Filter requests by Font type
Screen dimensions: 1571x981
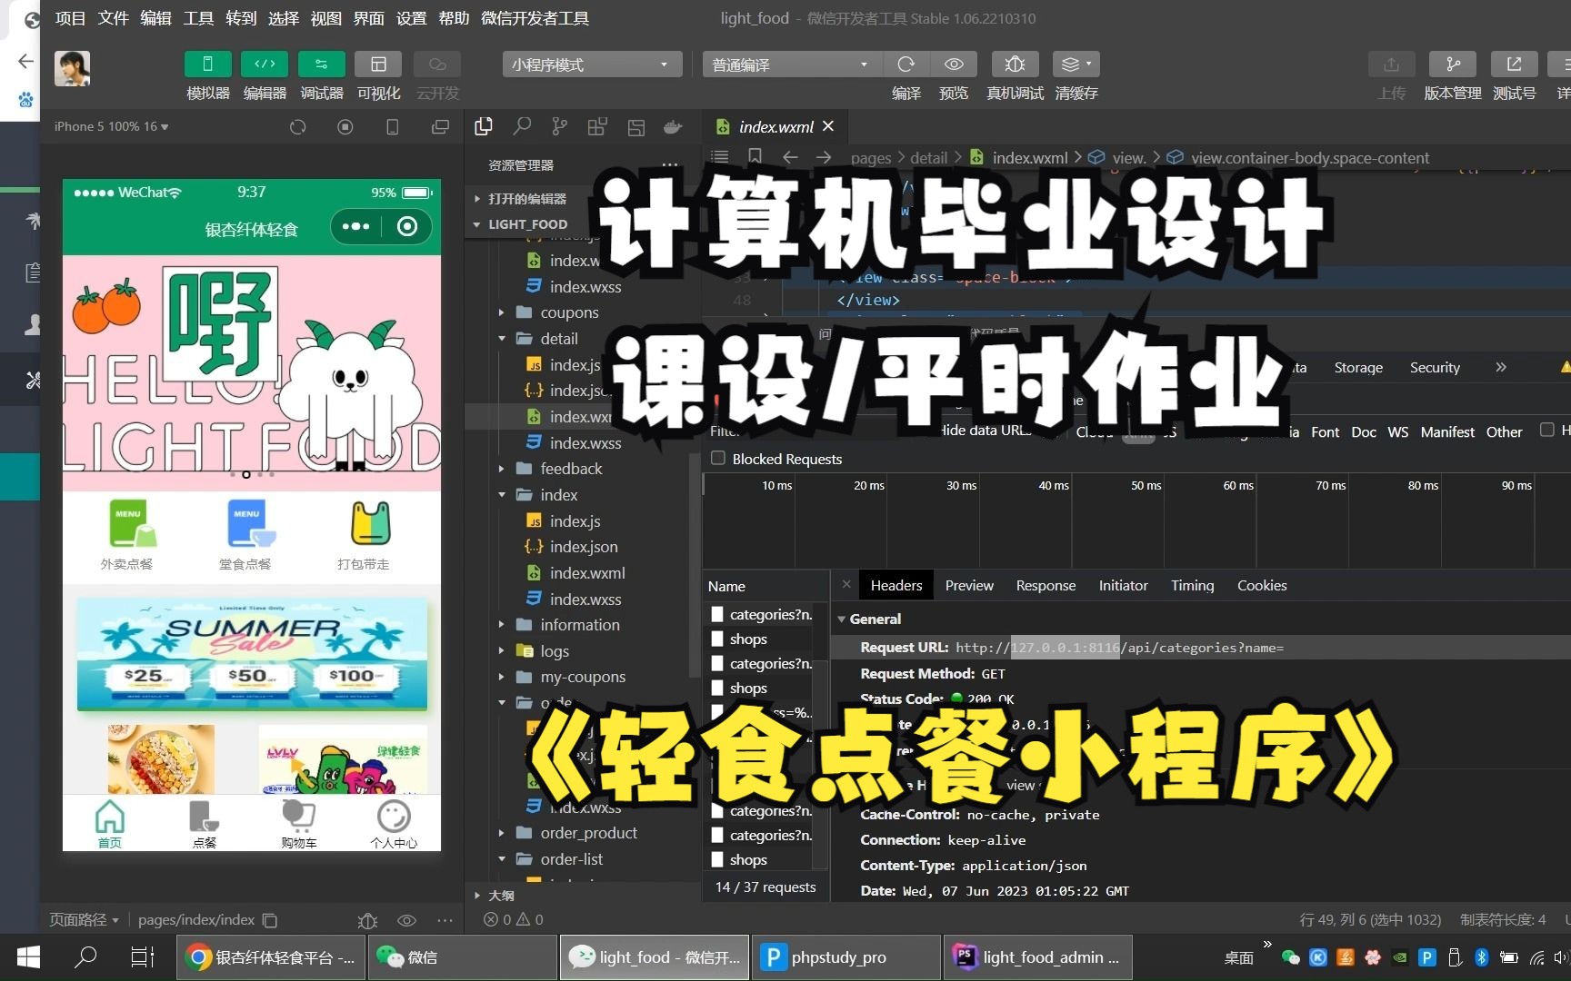1325,432
